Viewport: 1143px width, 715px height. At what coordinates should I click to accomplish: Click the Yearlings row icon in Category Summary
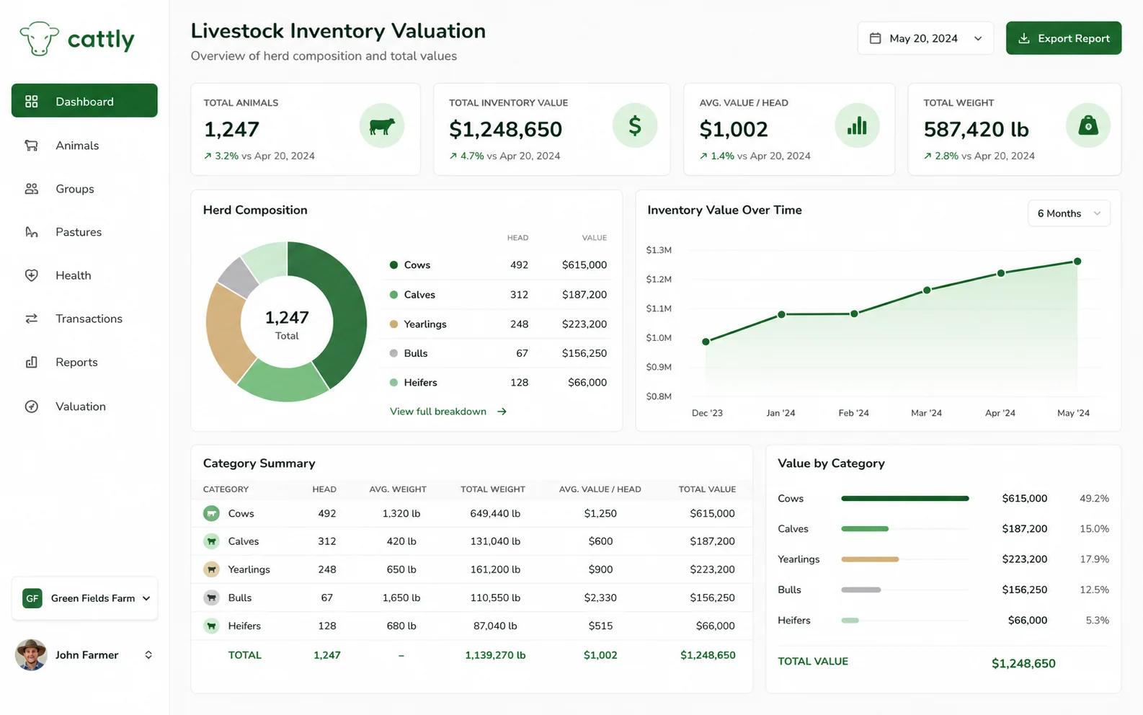pyautogui.click(x=211, y=569)
